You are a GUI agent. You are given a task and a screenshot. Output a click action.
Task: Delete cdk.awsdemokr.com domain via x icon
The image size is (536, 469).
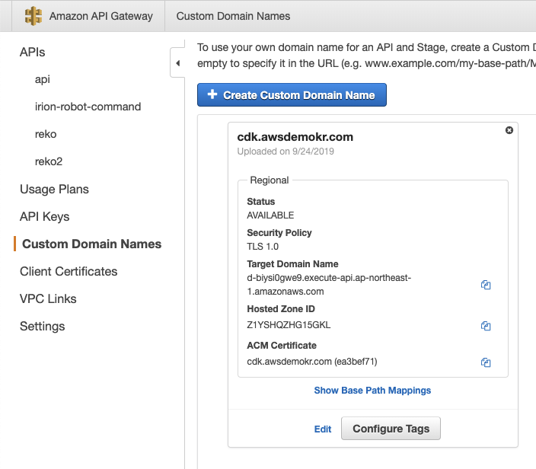(x=509, y=130)
